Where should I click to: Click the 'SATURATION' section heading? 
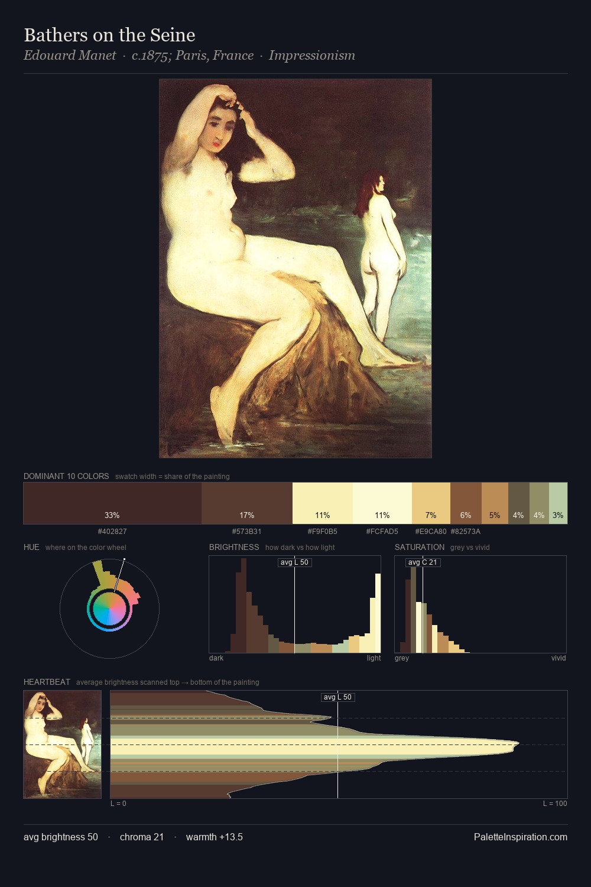click(420, 547)
